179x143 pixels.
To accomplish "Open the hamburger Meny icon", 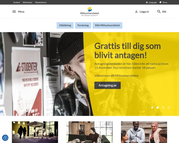I will point(14,12).
